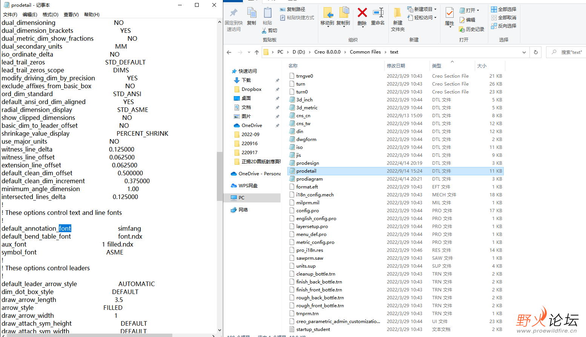Select the 3d_metric file icon
Image resolution: width=586 pixels, height=337 pixels.
(x=292, y=107)
